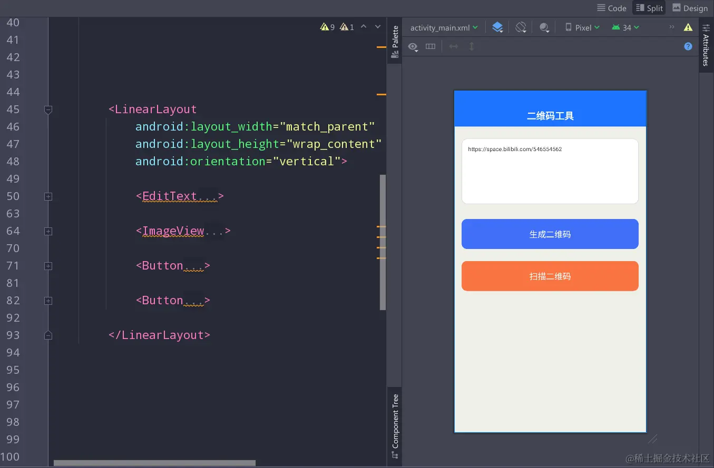This screenshot has width=714, height=468.
Task: Click the "vertical" orientation value
Action: [307, 161]
